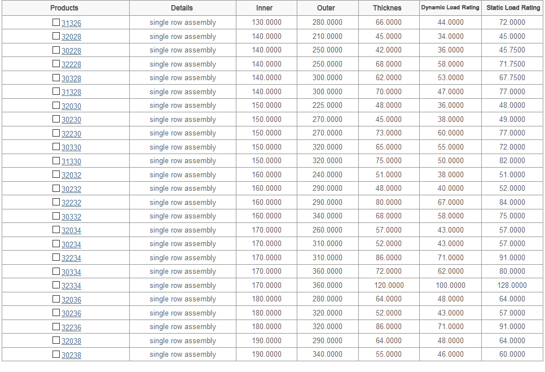Open product 32032 details page

[x=71, y=175]
